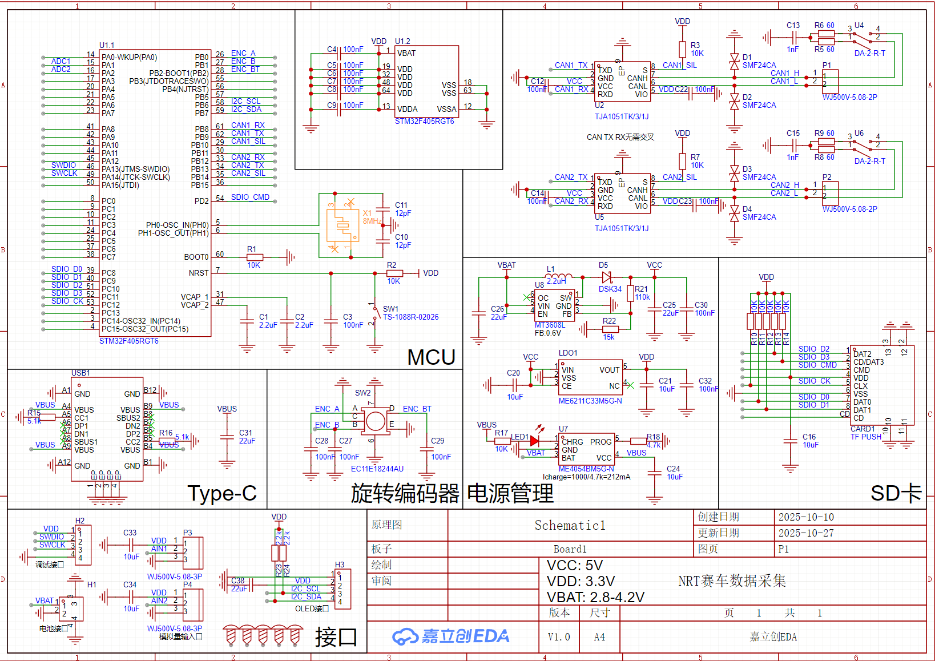Click the LDO1 ME6211C33M5G-N regulator

tap(590, 377)
